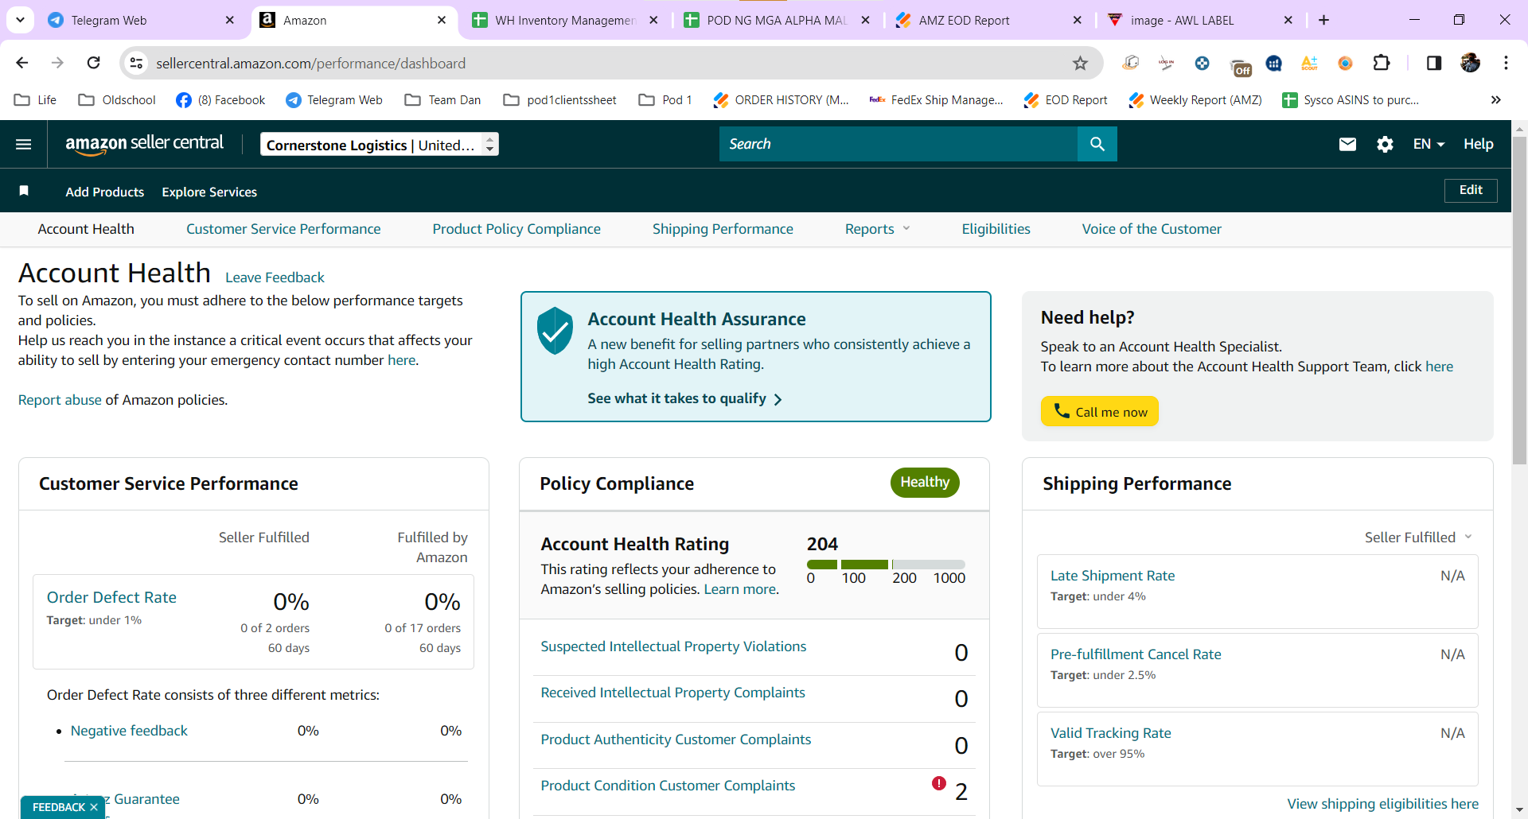Image resolution: width=1528 pixels, height=819 pixels.
Task: Open the Leave Feedback link
Action: pyautogui.click(x=275, y=278)
